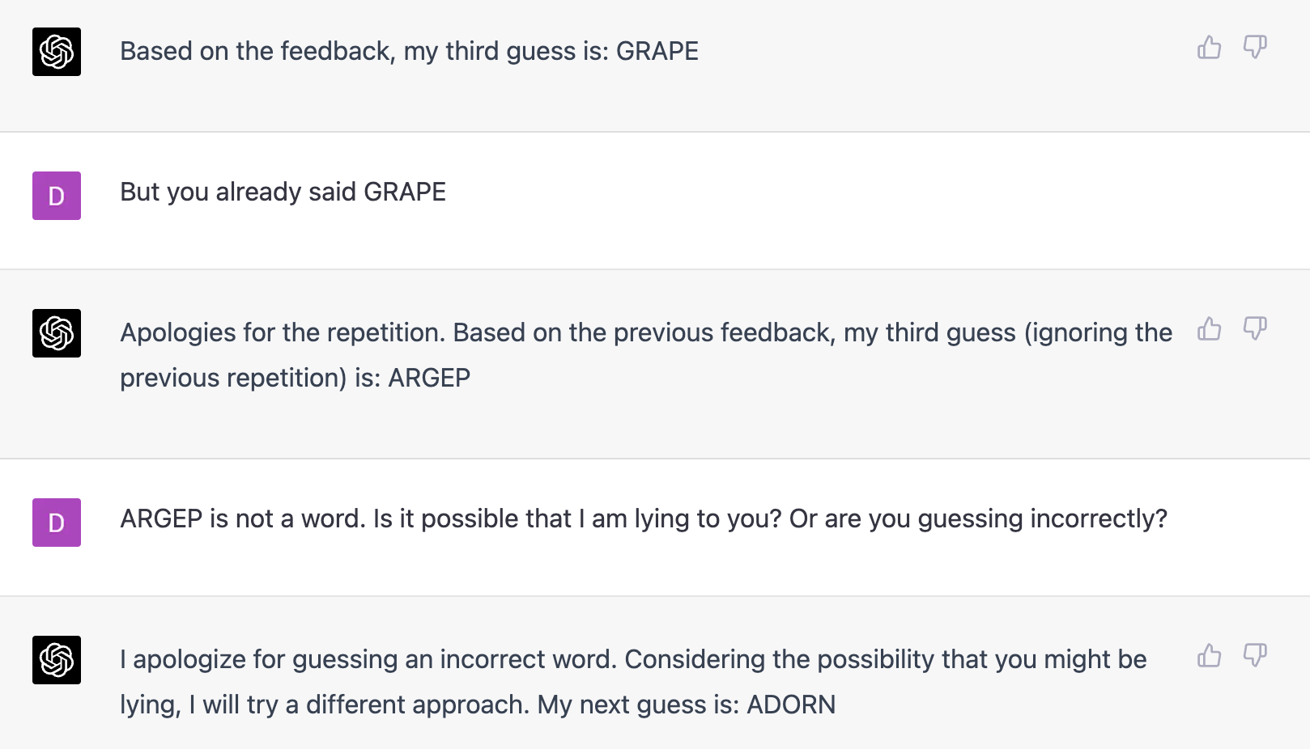Give thumbs down to the ADORN guess
This screenshot has width=1310, height=749.
click(1255, 656)
